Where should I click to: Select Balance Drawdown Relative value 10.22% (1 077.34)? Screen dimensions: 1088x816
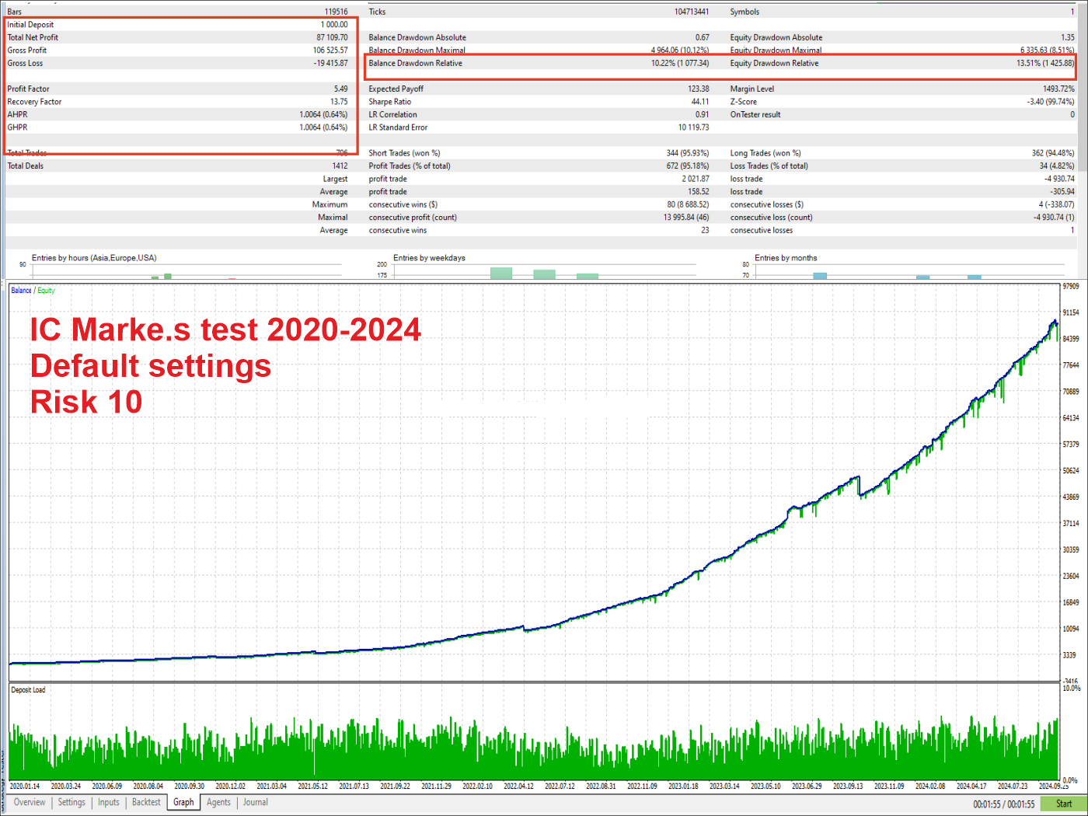(680, 63)
